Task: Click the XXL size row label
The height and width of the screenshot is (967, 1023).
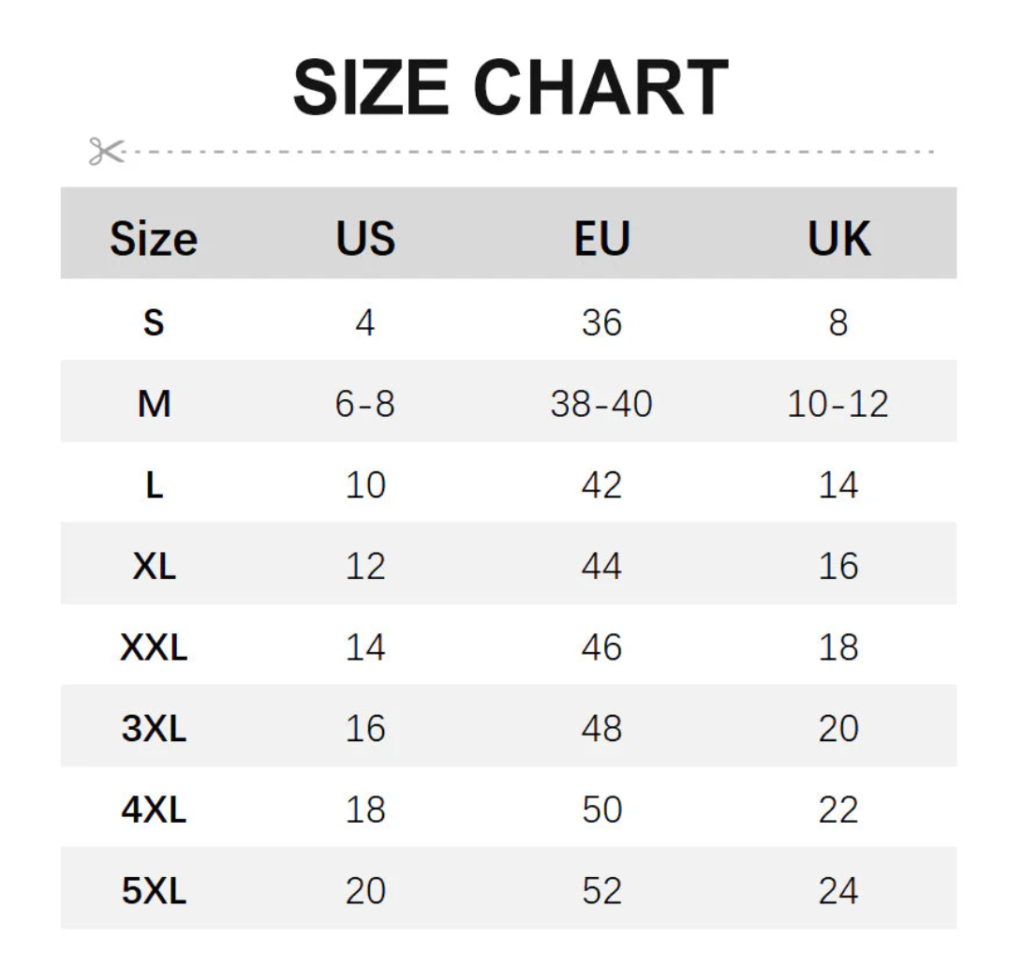Action: click(154, 647)
